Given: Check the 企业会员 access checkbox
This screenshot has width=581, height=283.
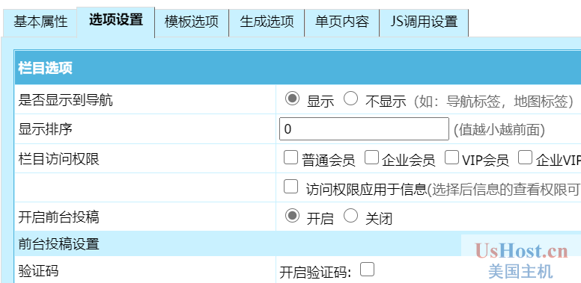Looking at the screenshot, I should [371, 157].
